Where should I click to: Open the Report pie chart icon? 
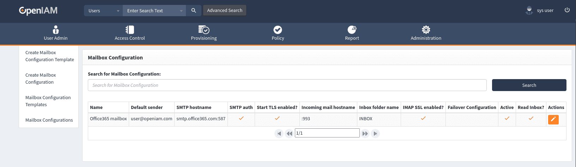click(352, 30)
